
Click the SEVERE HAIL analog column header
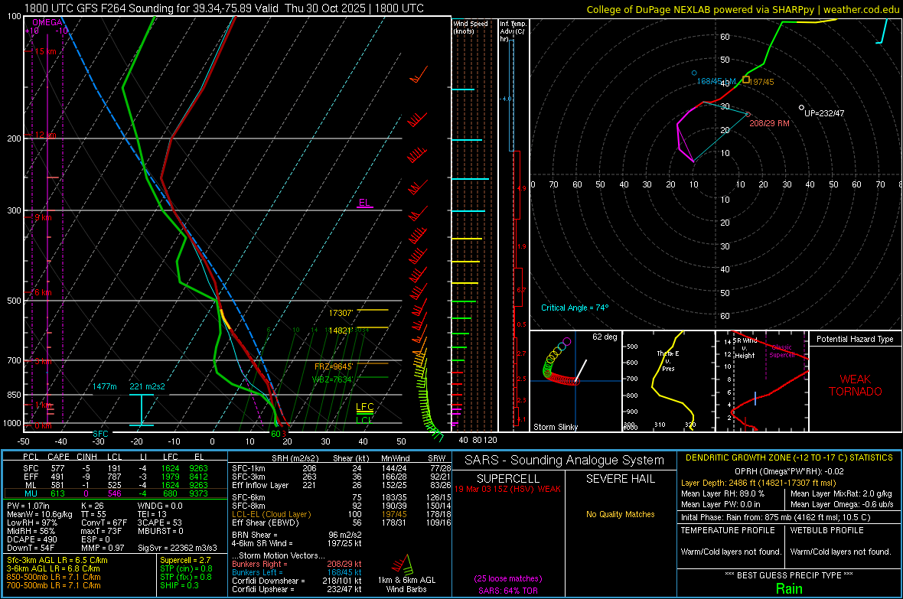click(620, 479)
